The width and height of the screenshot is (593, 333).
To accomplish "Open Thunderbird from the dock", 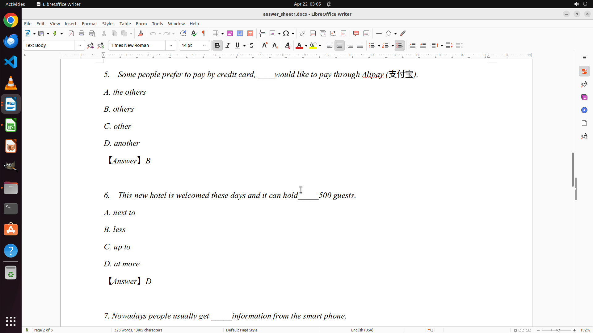I will point(11,41).
